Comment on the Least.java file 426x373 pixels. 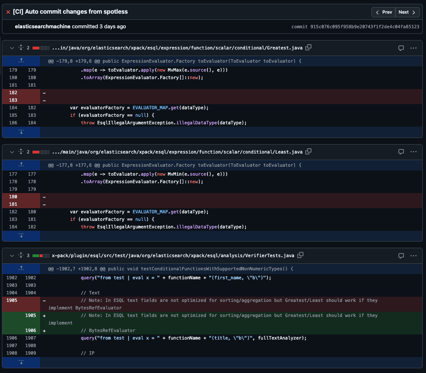point(401,152)
